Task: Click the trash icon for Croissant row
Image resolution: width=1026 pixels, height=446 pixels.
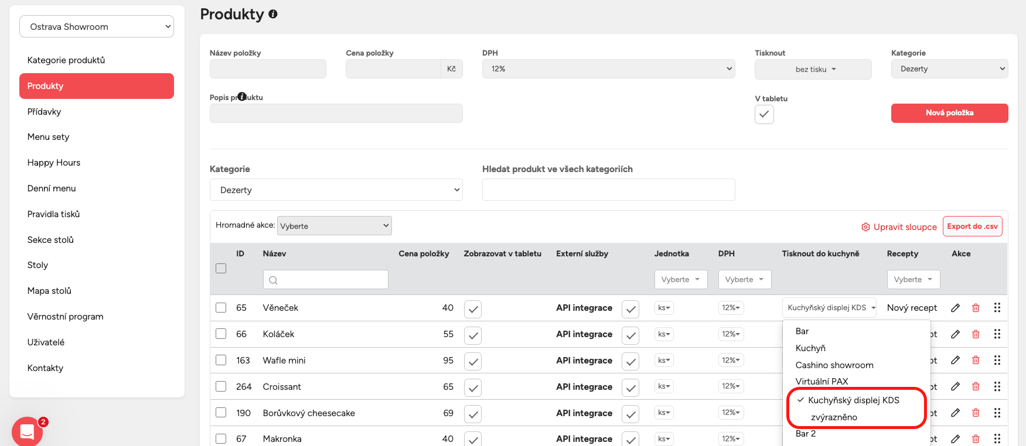Action: coord(976,386)
